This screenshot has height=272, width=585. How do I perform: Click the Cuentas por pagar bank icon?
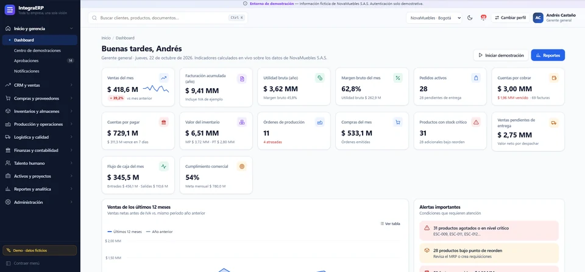click(x=163, y=122)
